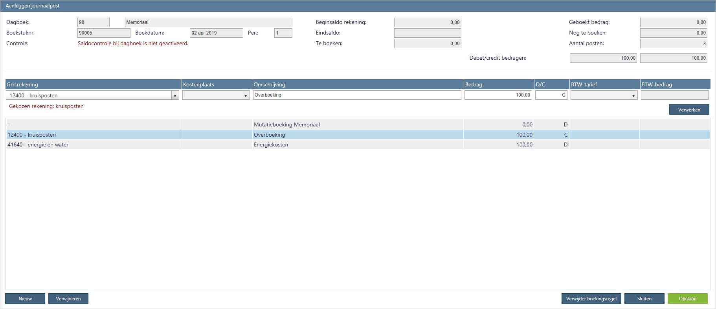Click the BTW-bedrag column header

click(x=676, y=84)
